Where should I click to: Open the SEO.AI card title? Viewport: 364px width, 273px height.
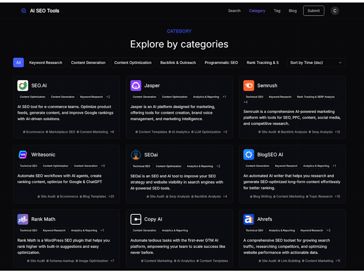click(39, 86)
